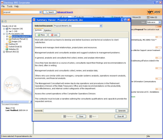Viewport: 163px width, 139px height.
Task: Collapse the My Documents tree node
Action: 4,34
